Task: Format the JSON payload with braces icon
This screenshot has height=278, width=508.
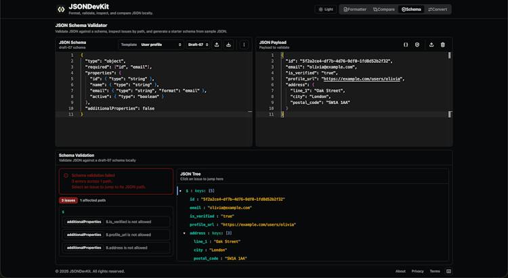Action: tap(406, 45)
